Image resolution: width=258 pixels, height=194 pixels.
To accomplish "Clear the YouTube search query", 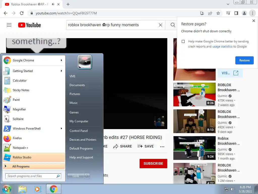I will point(160,25).
